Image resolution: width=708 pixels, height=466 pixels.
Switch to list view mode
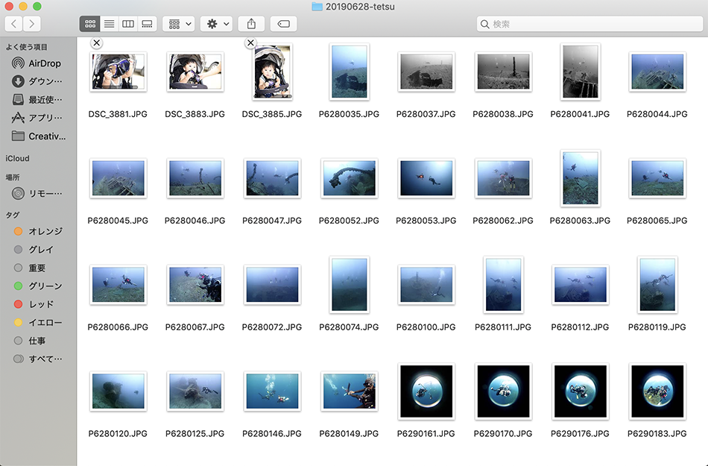click(x=109, y=24)
